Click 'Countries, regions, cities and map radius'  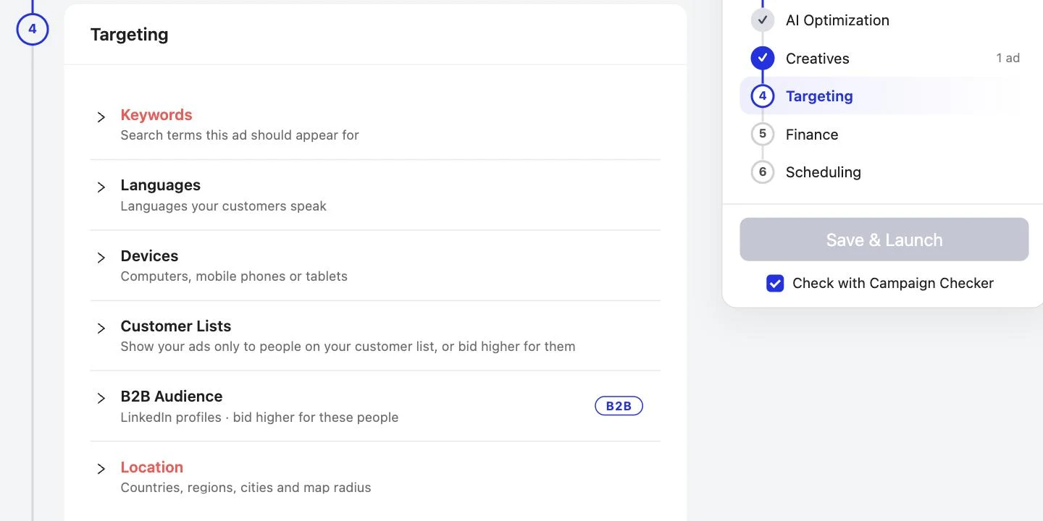point(246,488)
